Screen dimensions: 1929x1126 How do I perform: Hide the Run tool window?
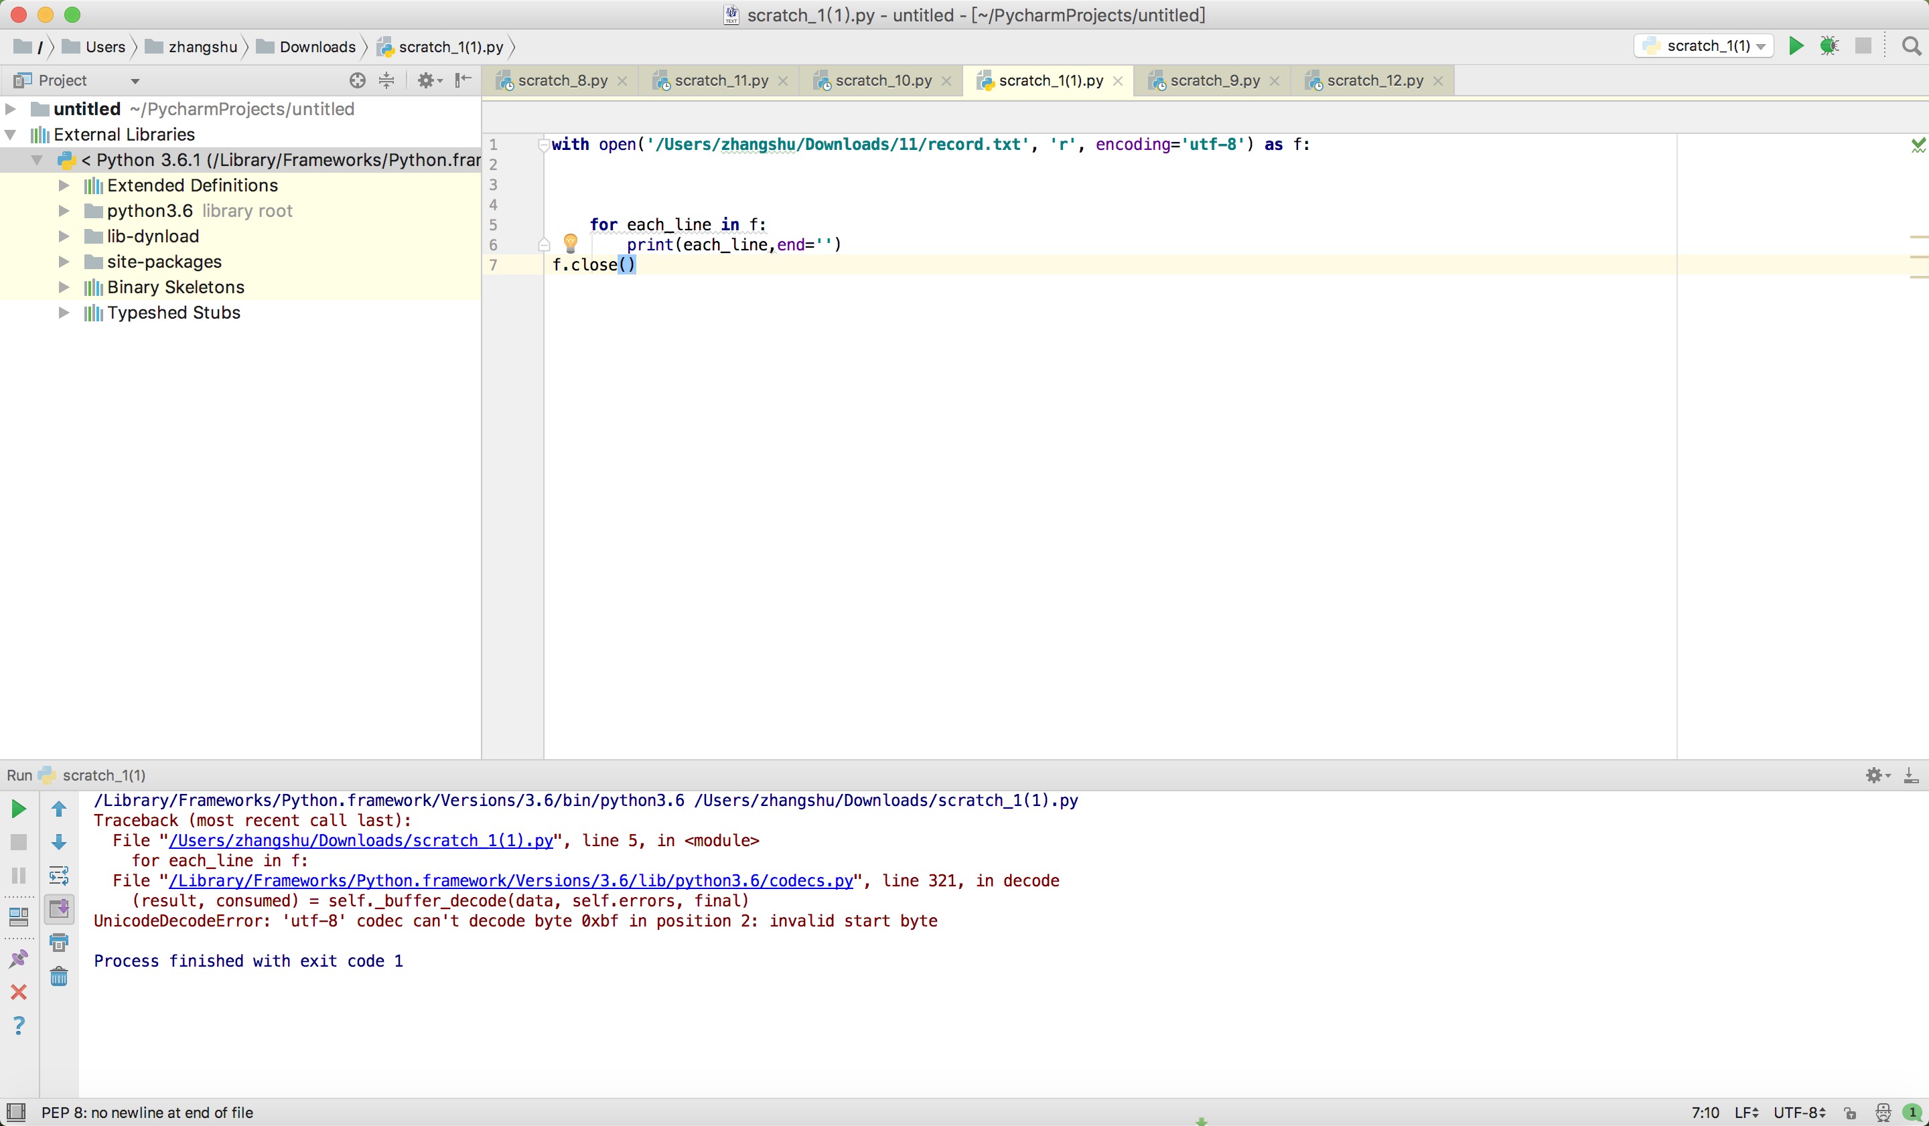(x=1912, y=776)
